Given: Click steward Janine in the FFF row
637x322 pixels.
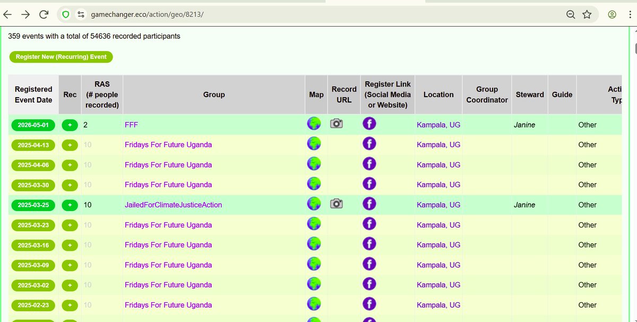Looking at the screenshot, I should tap(524, 125).
